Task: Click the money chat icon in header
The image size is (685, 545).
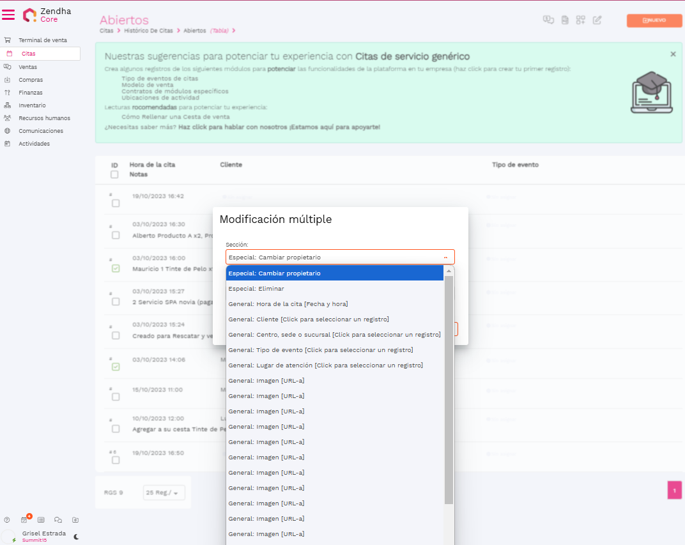Action: [x=548, y=20]
